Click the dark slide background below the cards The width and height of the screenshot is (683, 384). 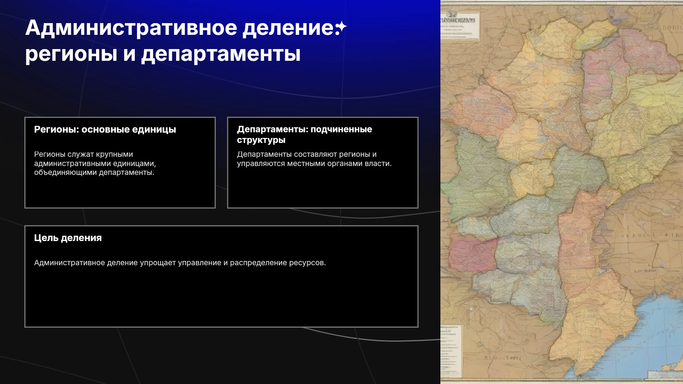(x=213, y=356)
